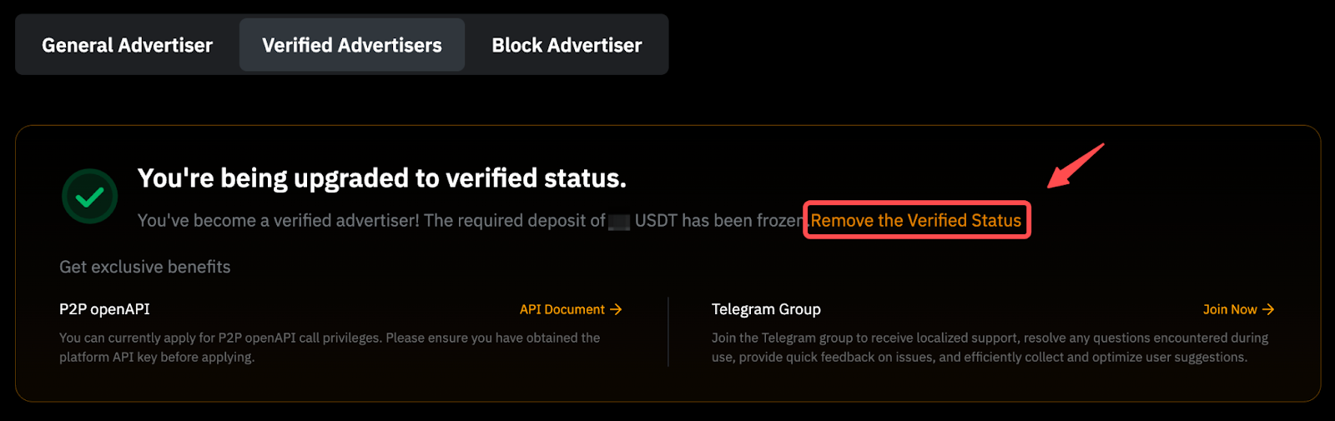The image size is (1335, 421).
Task: Click the arrow icon beside API Document
Action: click(617, 309)
